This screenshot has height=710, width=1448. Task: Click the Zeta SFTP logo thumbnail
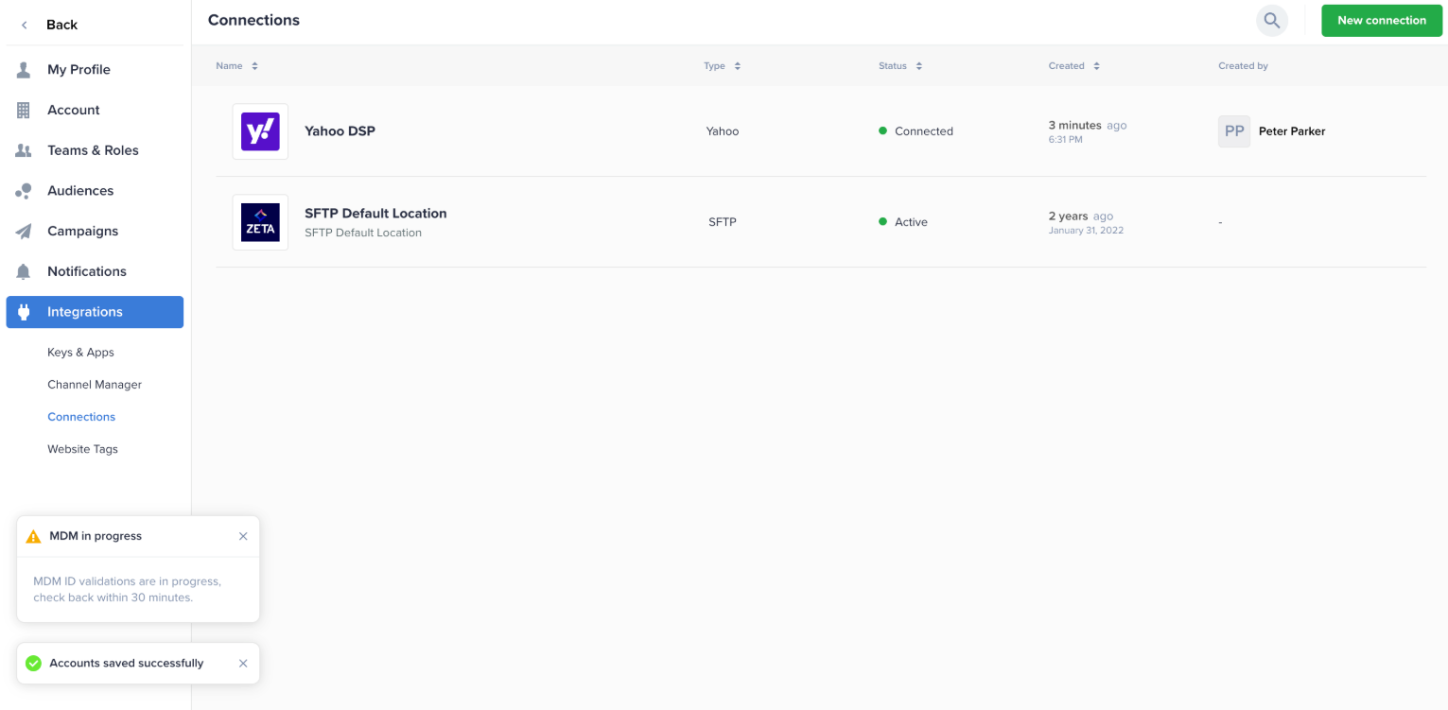(260, 222)
